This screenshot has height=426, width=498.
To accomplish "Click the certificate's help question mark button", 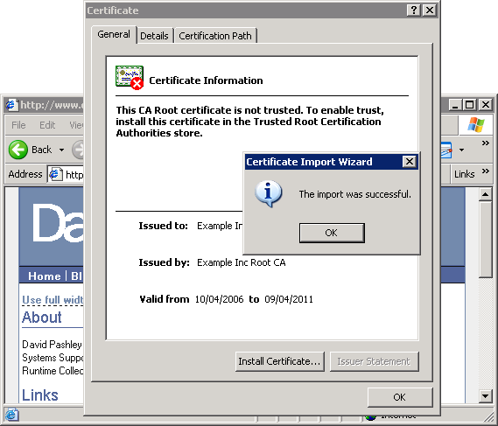I will [414, 10].
